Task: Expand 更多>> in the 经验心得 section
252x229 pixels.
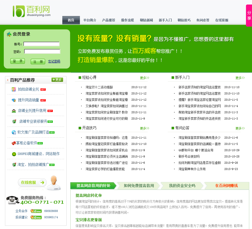Action: coord(144,78)
